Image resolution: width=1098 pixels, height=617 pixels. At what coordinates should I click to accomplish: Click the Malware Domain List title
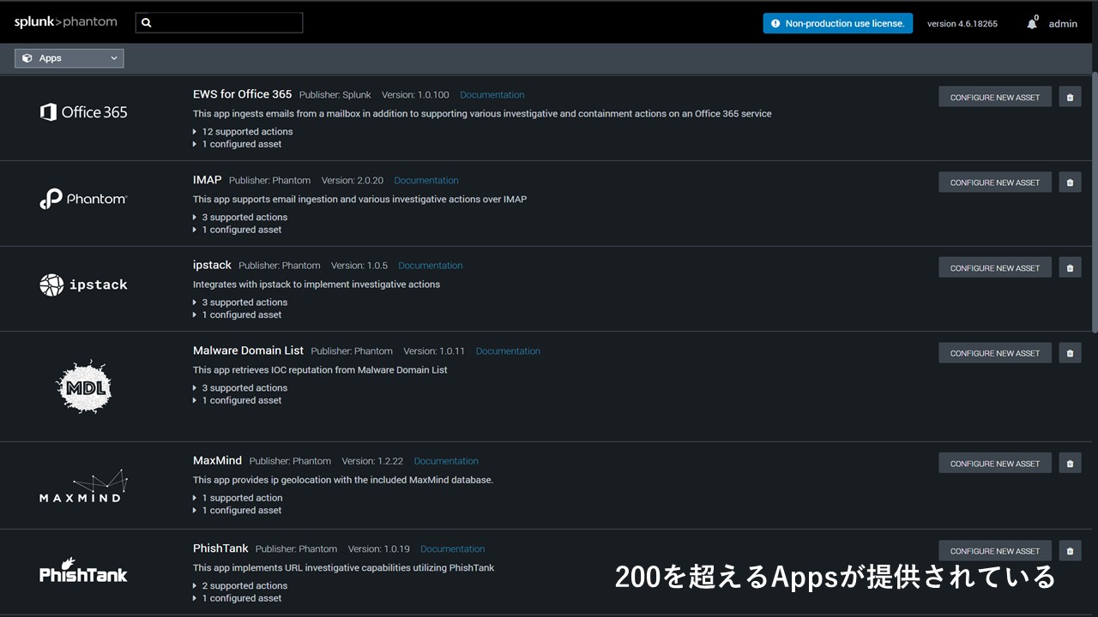pos(249,350)
